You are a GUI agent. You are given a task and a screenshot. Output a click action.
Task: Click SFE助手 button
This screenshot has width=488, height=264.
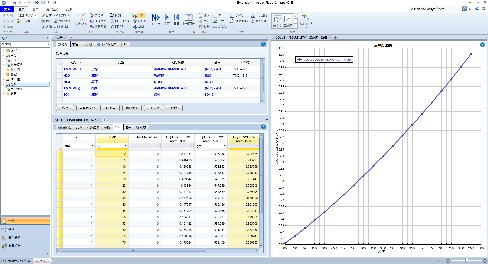pos(110,108)
